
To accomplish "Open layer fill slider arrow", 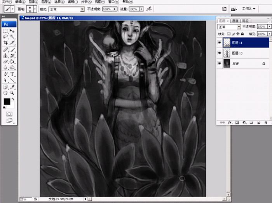I will coord(269,34).
